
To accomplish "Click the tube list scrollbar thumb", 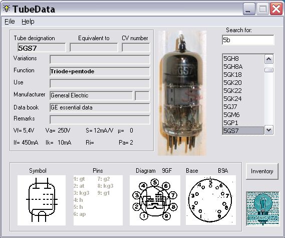I will [x=269, y=70].
